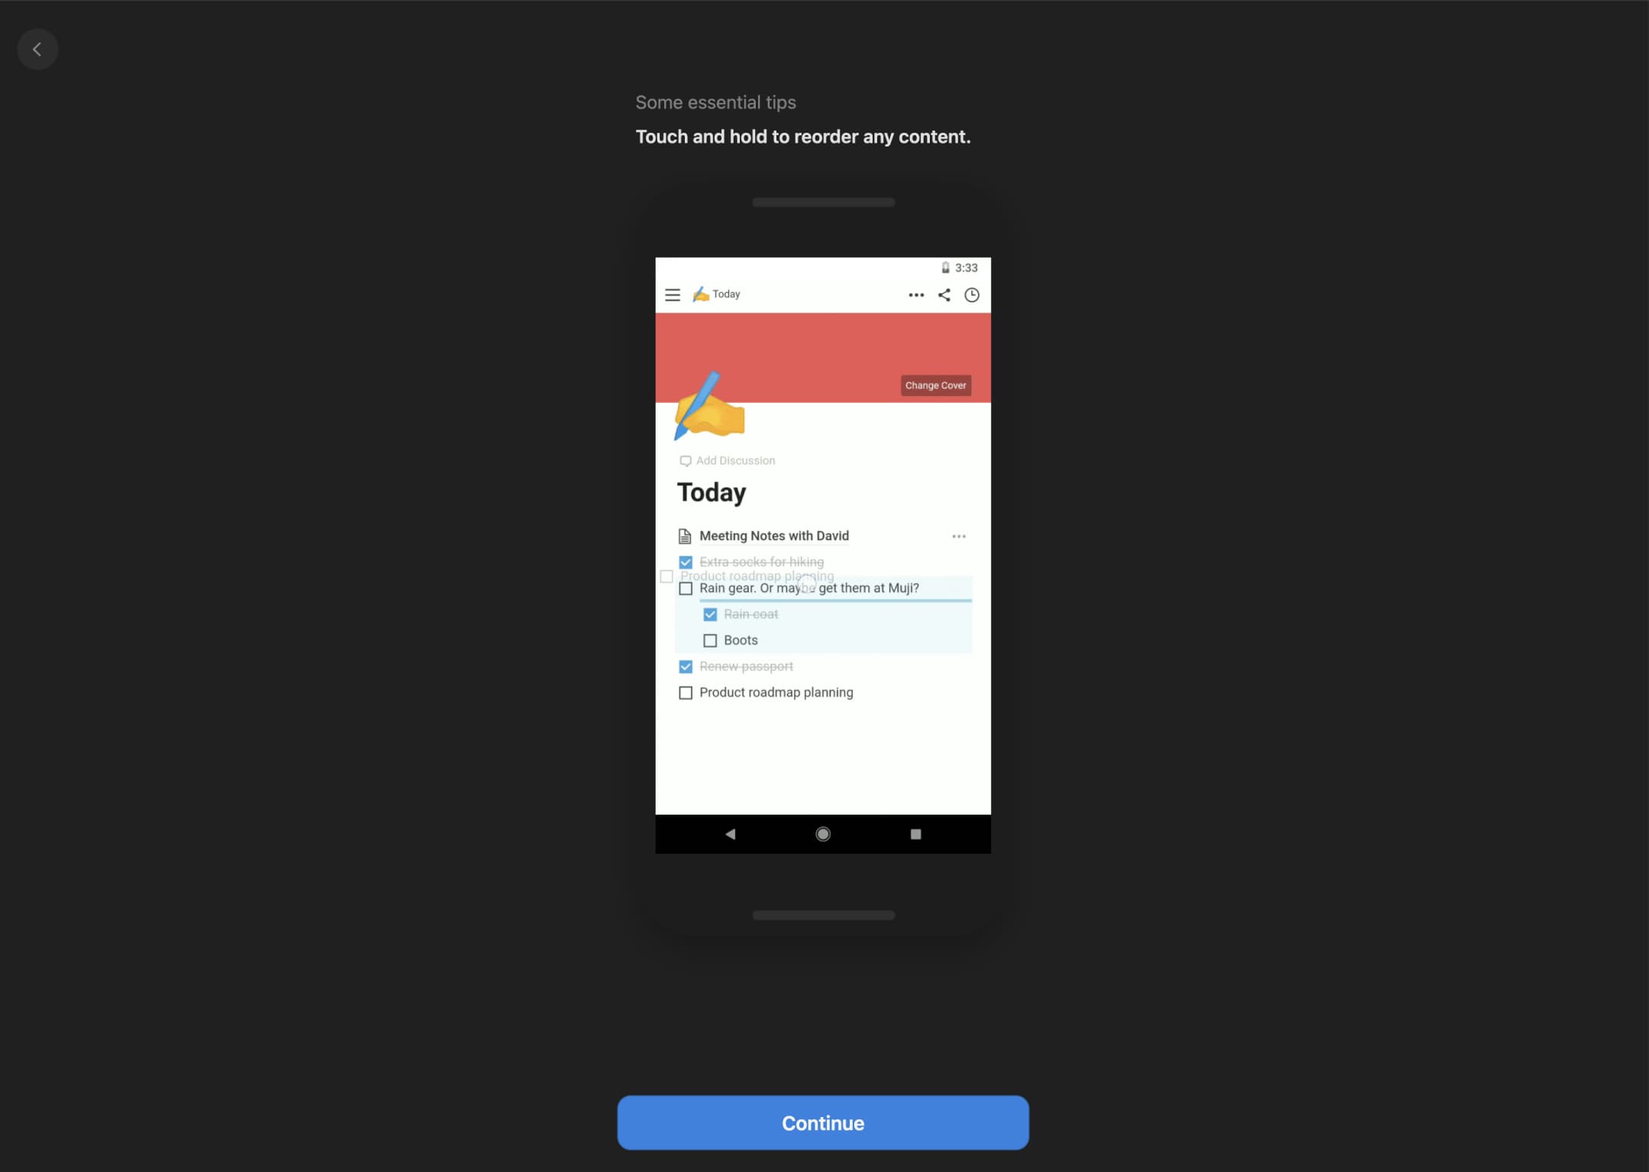This screenshot has width=1649, height=1172.
Task: Open Meeting Notes with David
Action: coord(774,534)
